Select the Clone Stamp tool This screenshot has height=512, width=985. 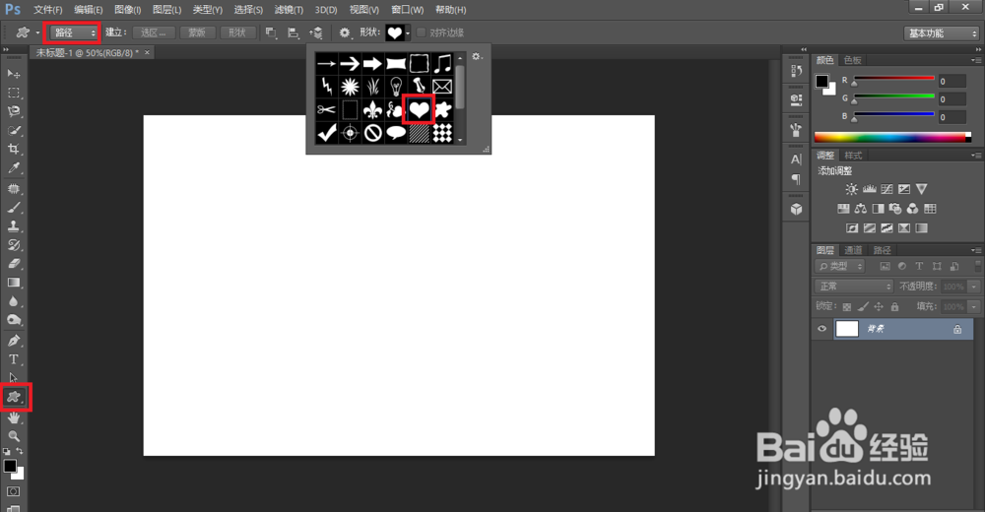[x=13, y=226]
